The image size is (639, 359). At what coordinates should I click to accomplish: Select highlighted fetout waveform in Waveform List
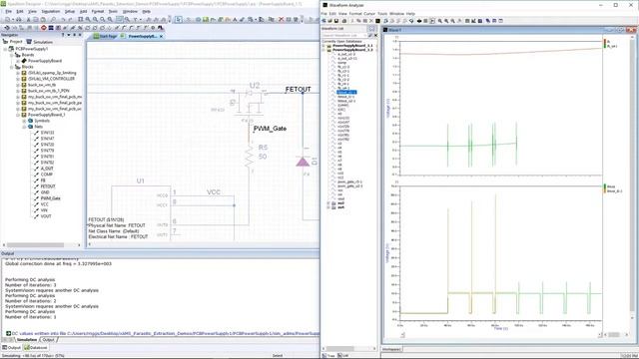click(346, 93)
